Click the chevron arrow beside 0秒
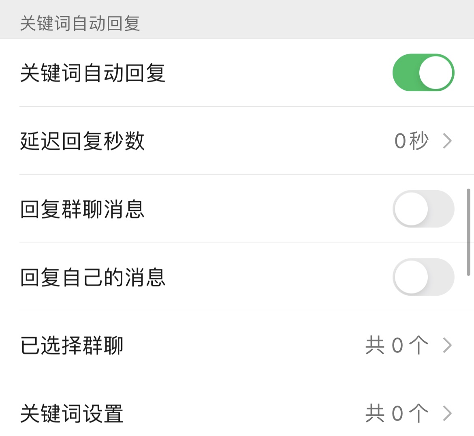Image resolution: width=474 pixels, height=436 pixels. (447, 141)
